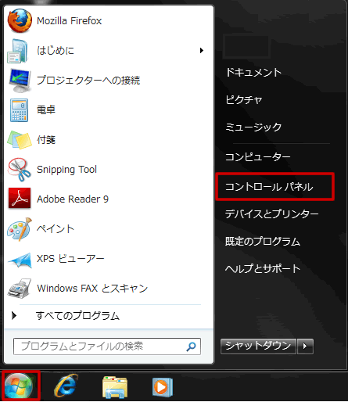Screen dimensions: 348x402
Task: Click the シャットダウン button
Action: pos(258,346)
